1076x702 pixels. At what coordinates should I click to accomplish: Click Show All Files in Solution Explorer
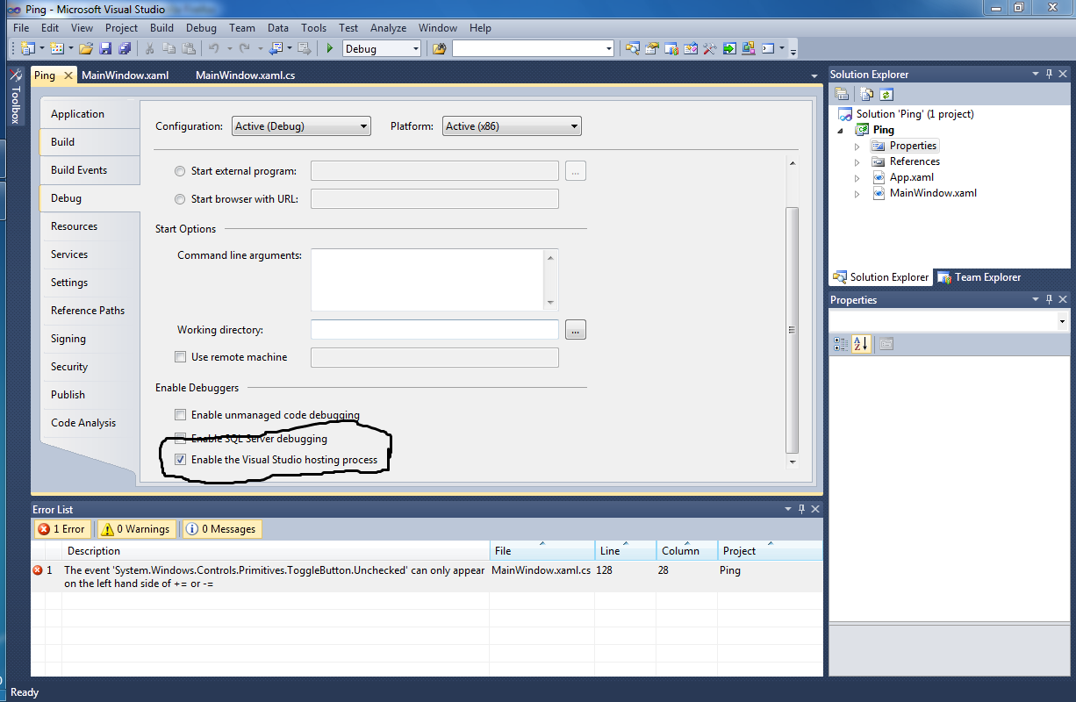coord(867,94)
